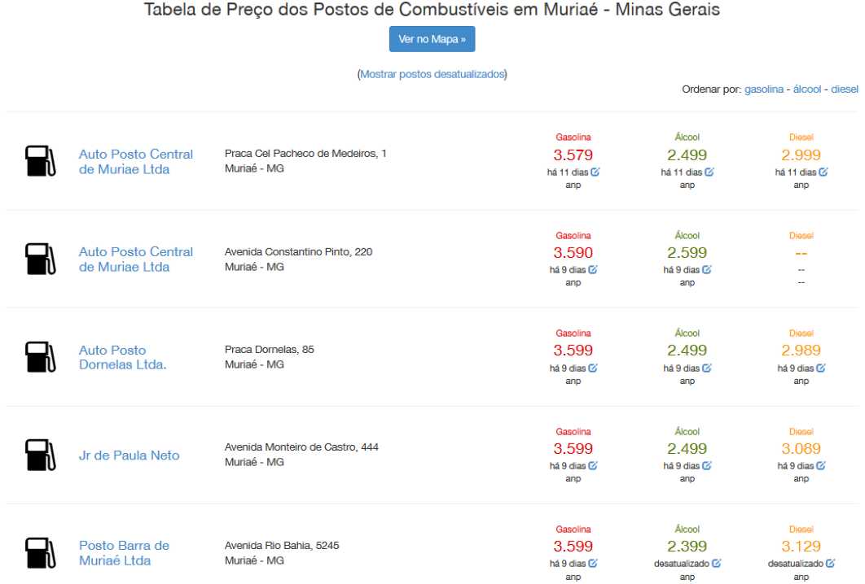The image size is (865, 584).
Task: Edit diesel price 2.989 at Dornelas via pencil icon
Action: (x=821, y=368)
